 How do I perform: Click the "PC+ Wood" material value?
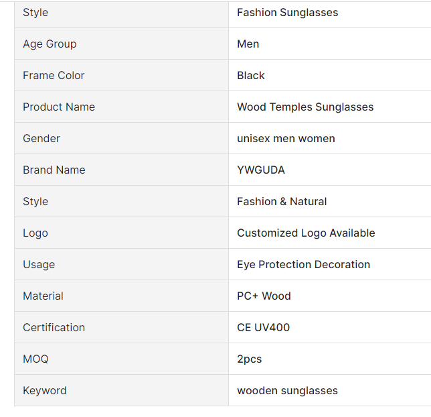coord(264,296)
